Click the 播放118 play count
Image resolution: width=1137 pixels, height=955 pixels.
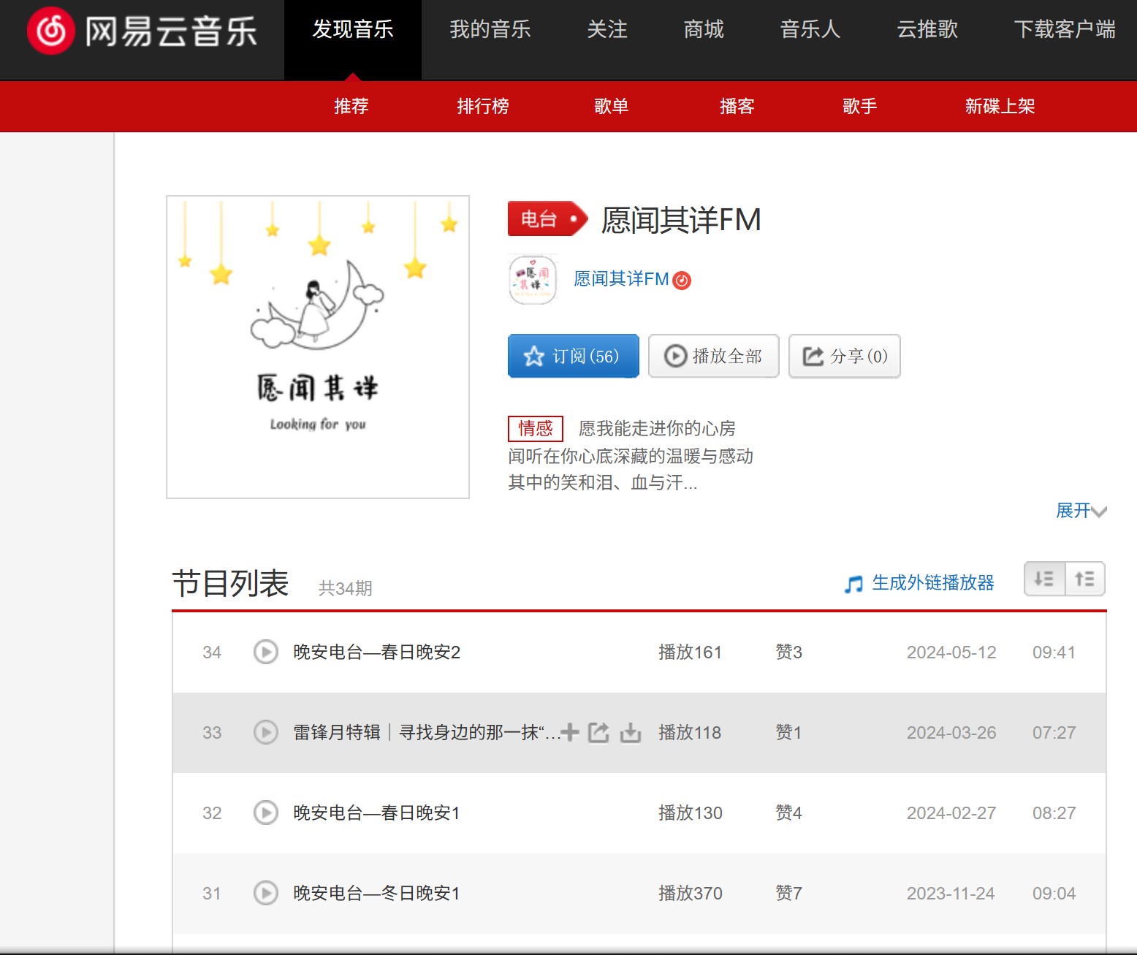click(690, 732)
